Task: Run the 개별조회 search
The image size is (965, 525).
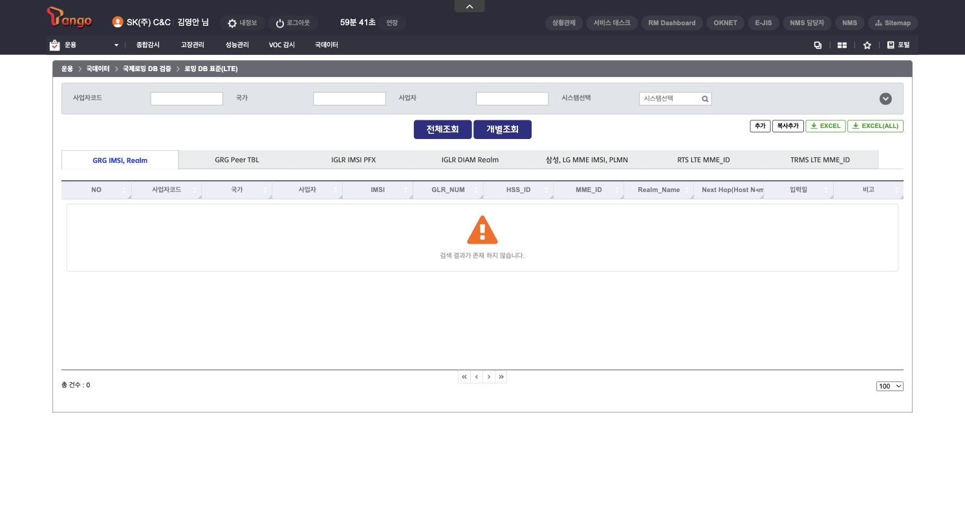Action: [x=503, y=129]
